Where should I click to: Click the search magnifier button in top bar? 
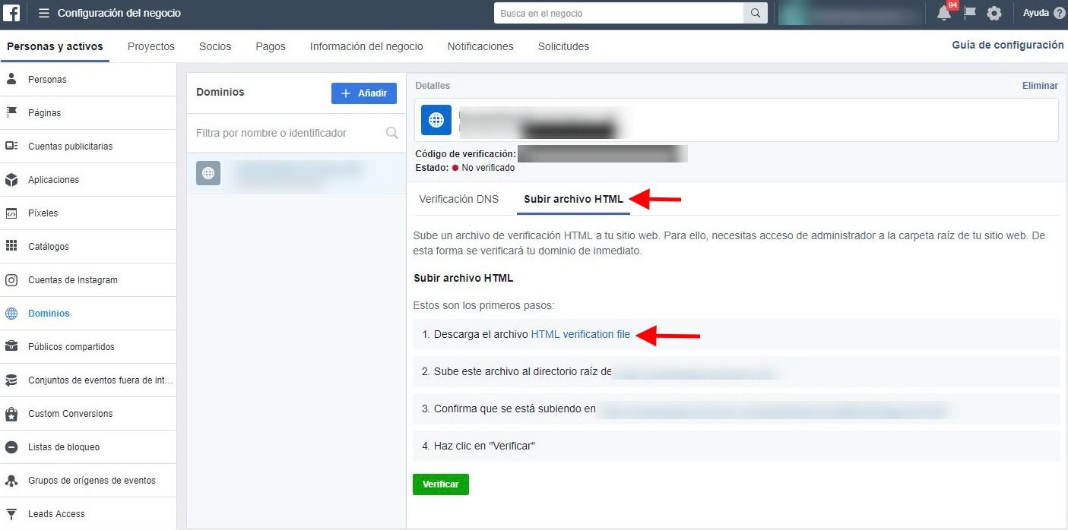coord(755,13)
